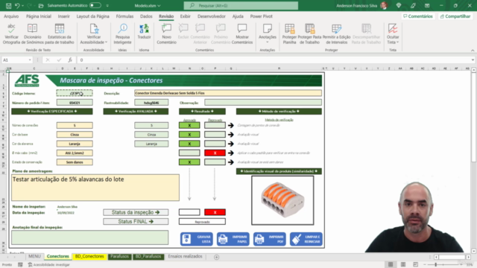The image size is (477, 268).
Task: Open the Modelo.xlsm file name dropdown
Action: click(x=148, y=5)
